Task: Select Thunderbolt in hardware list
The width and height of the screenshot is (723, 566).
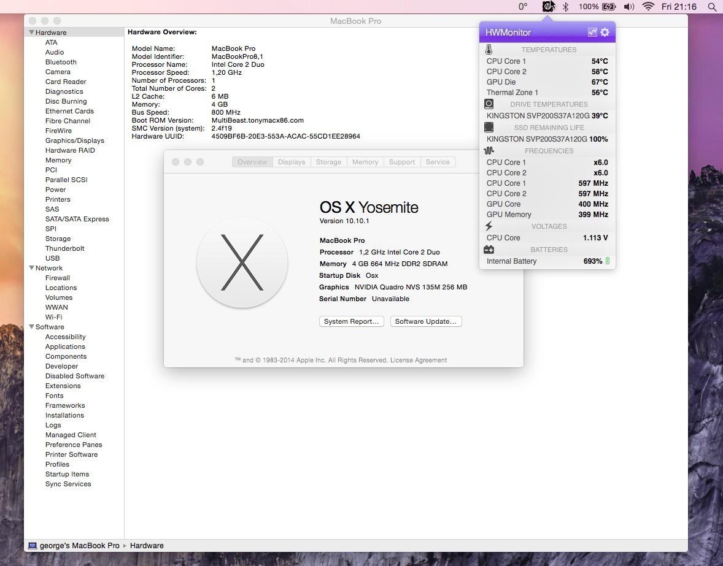Action: 64,248
